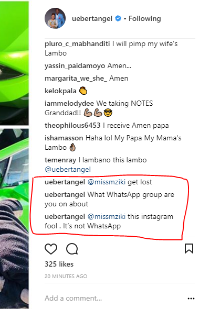Open uebertangel profile picture avatar
This screenshot has height=309, width=199.
55,18
